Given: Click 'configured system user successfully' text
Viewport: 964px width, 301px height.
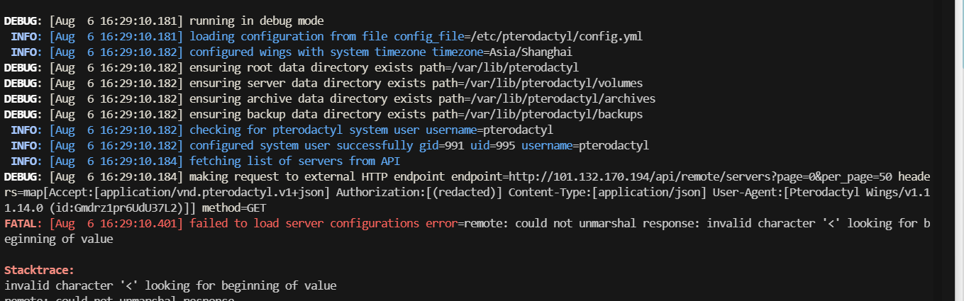Looking at the screenshot, I should [301, 145].
